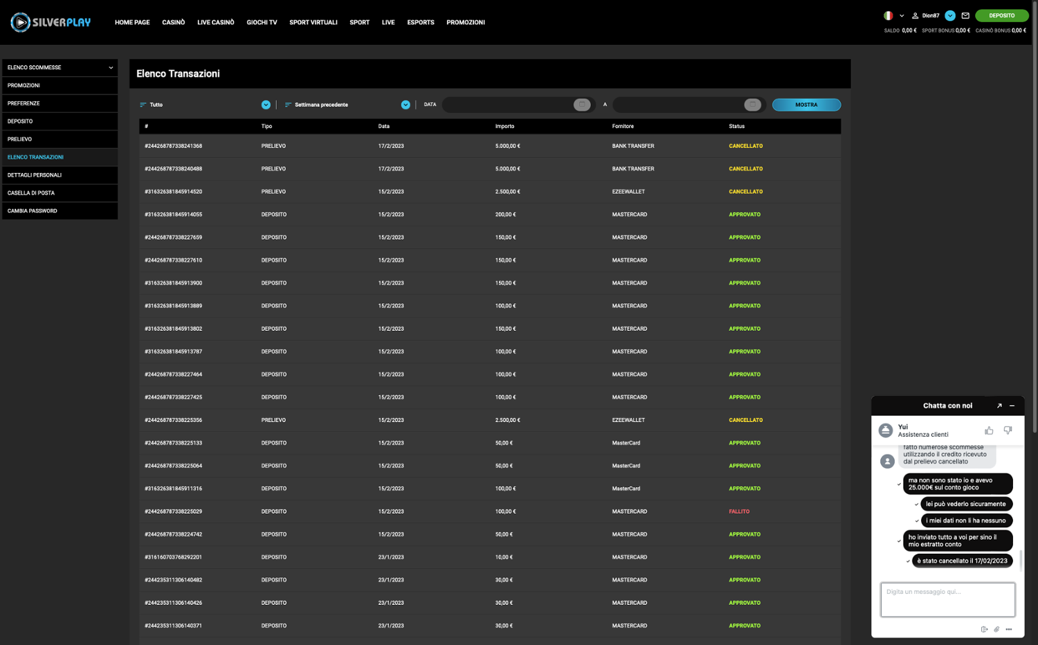
Task: Expand the Dion87 account dropdown
Action: click(950, 16)
